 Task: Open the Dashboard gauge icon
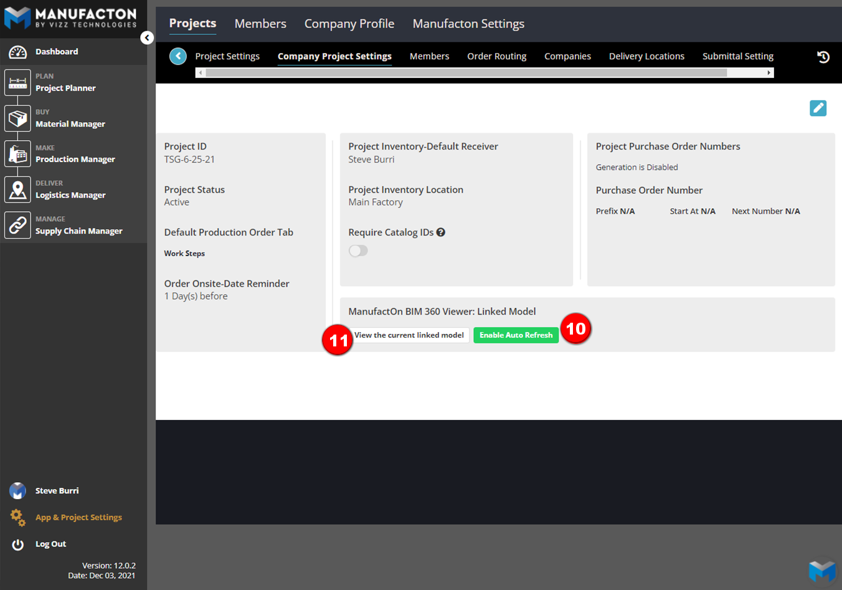pyautogui.click(x=17, y=52)
